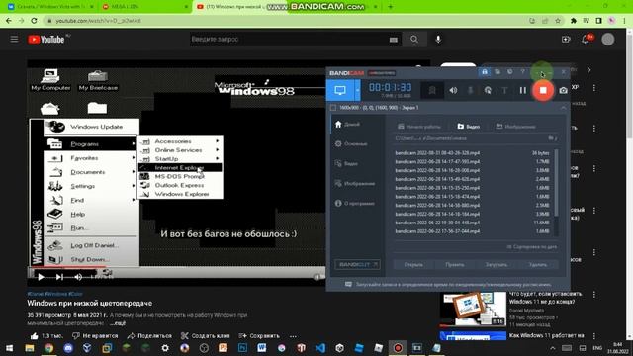Seek on the YouTube video progress bar
This screenshot has height=356, width=633.
click(177, 268)
